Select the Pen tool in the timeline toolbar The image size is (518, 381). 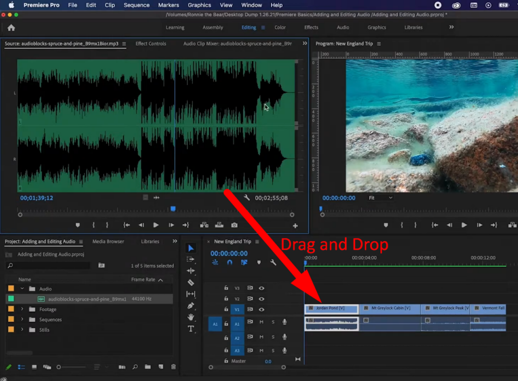point(191,305)
